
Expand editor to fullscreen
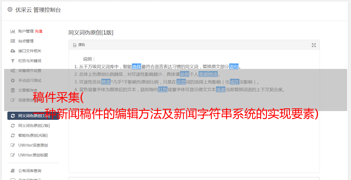[x=314, y=45]
